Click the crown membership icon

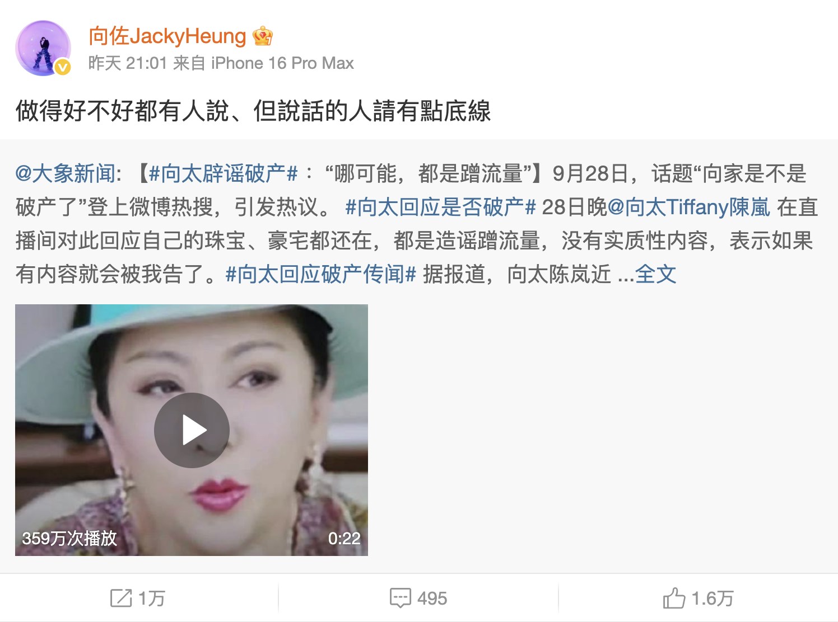click(x=263, y=36)
